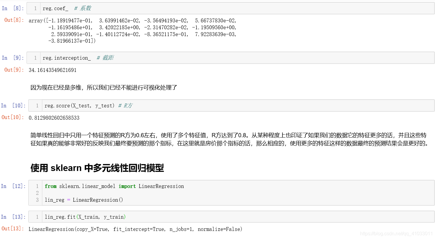Screen dimensions: 435x239
Task: Select the In [9] prompt label
Action: coord(13,58)
